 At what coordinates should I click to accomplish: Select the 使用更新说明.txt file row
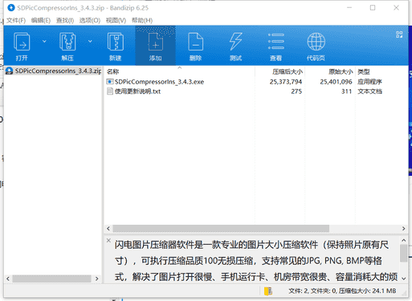tap(244, 92)
